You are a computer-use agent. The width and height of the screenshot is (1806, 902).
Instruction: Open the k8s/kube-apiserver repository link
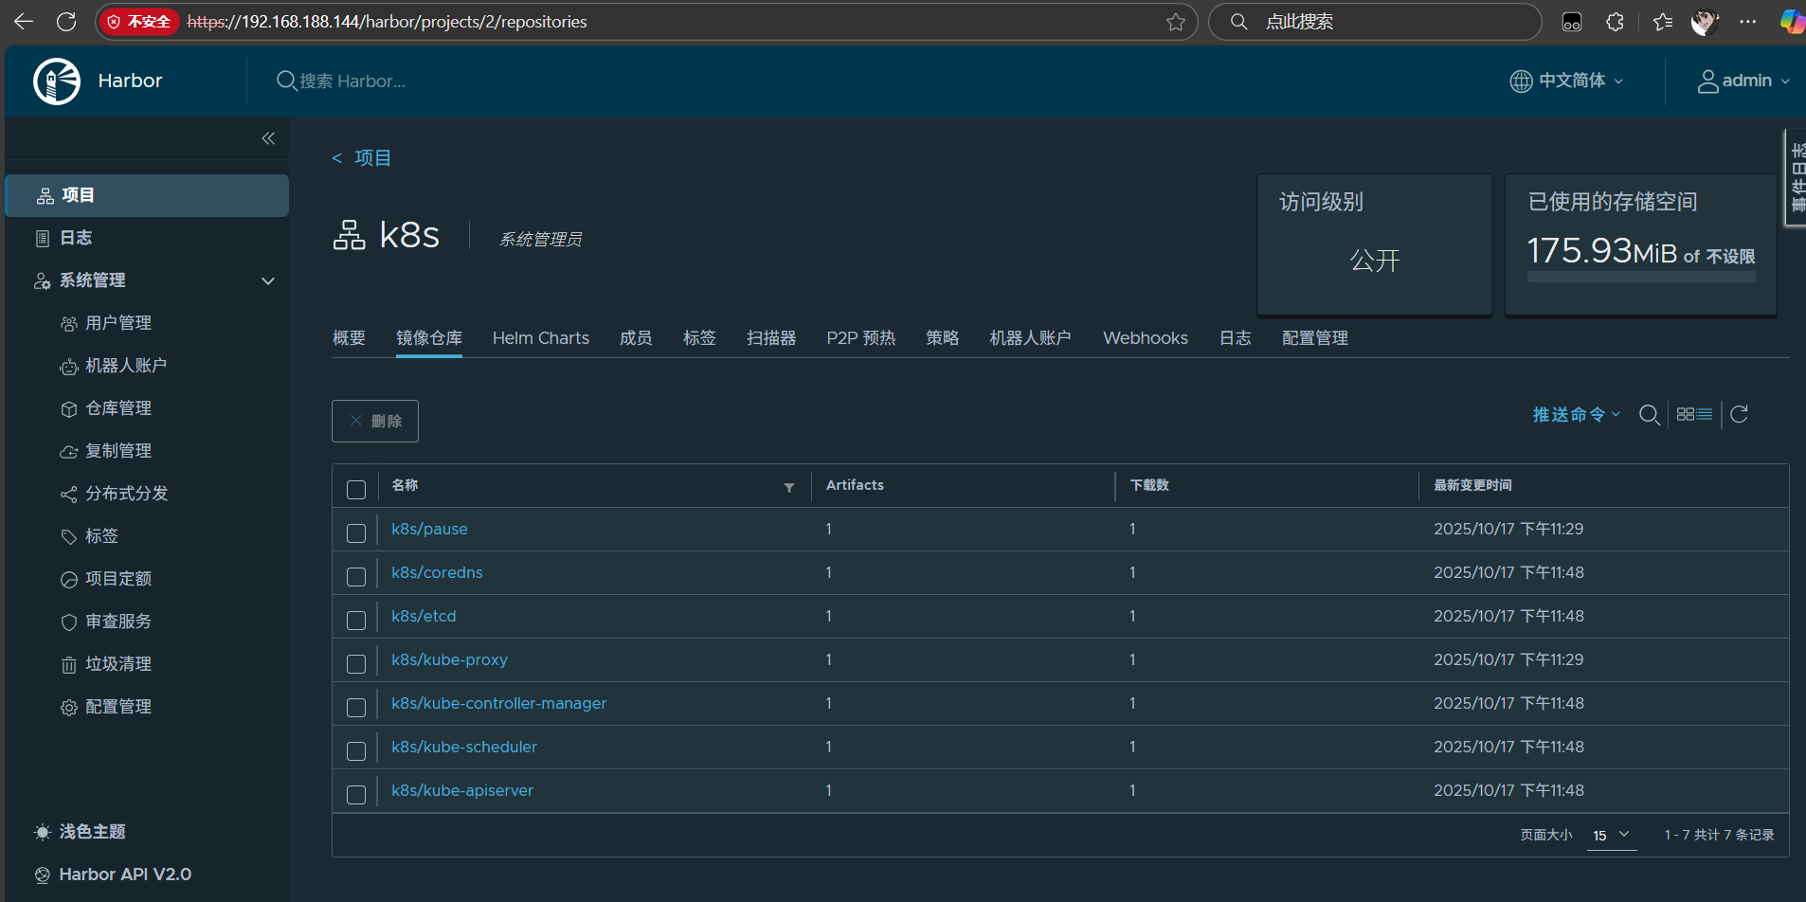click(x=462, y=790)
